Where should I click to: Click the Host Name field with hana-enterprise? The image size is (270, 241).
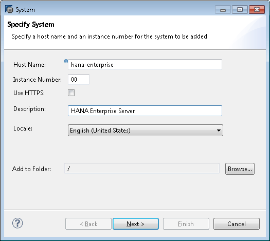[145, 65]
